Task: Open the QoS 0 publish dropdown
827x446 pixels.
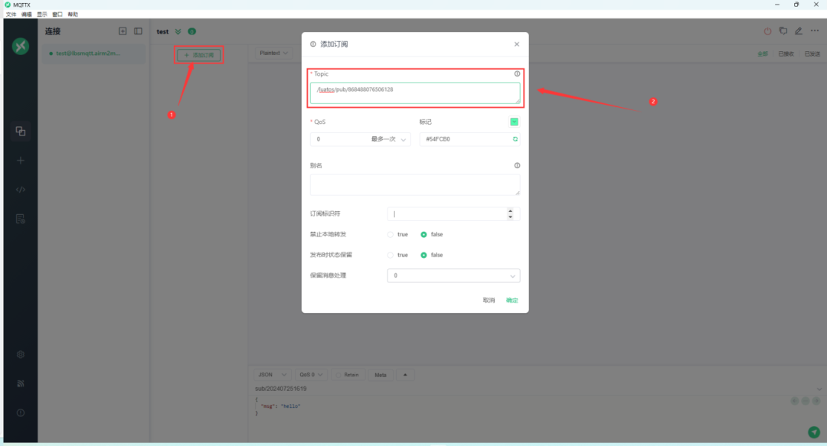Action: tap(311, 375)
